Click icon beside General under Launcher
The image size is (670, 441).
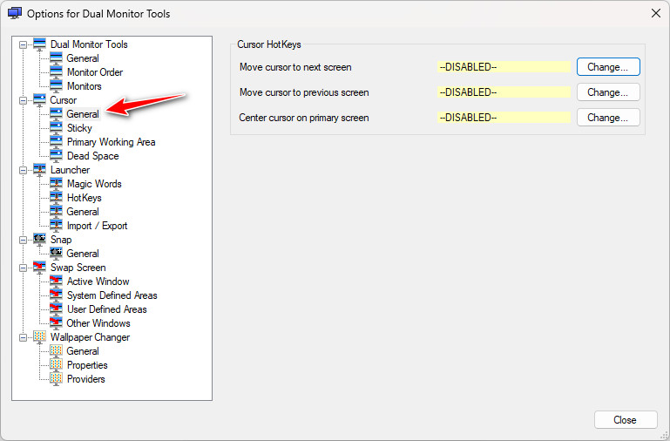(56, 212)
